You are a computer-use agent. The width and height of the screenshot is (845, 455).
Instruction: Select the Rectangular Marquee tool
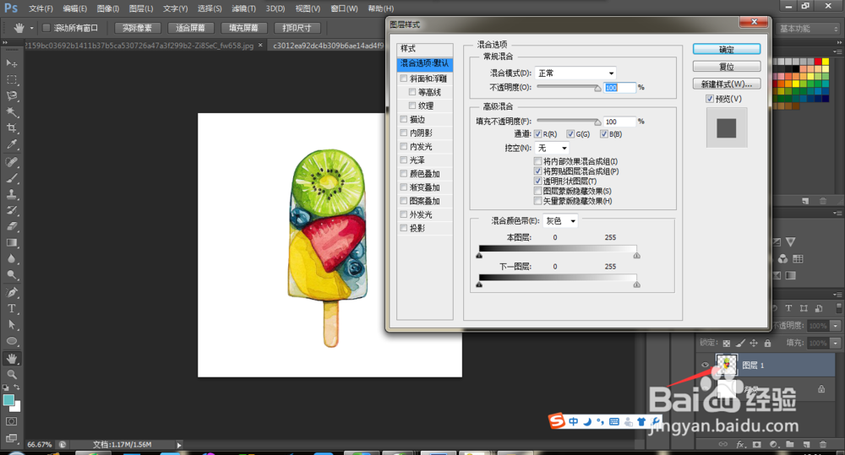[11, 79]
